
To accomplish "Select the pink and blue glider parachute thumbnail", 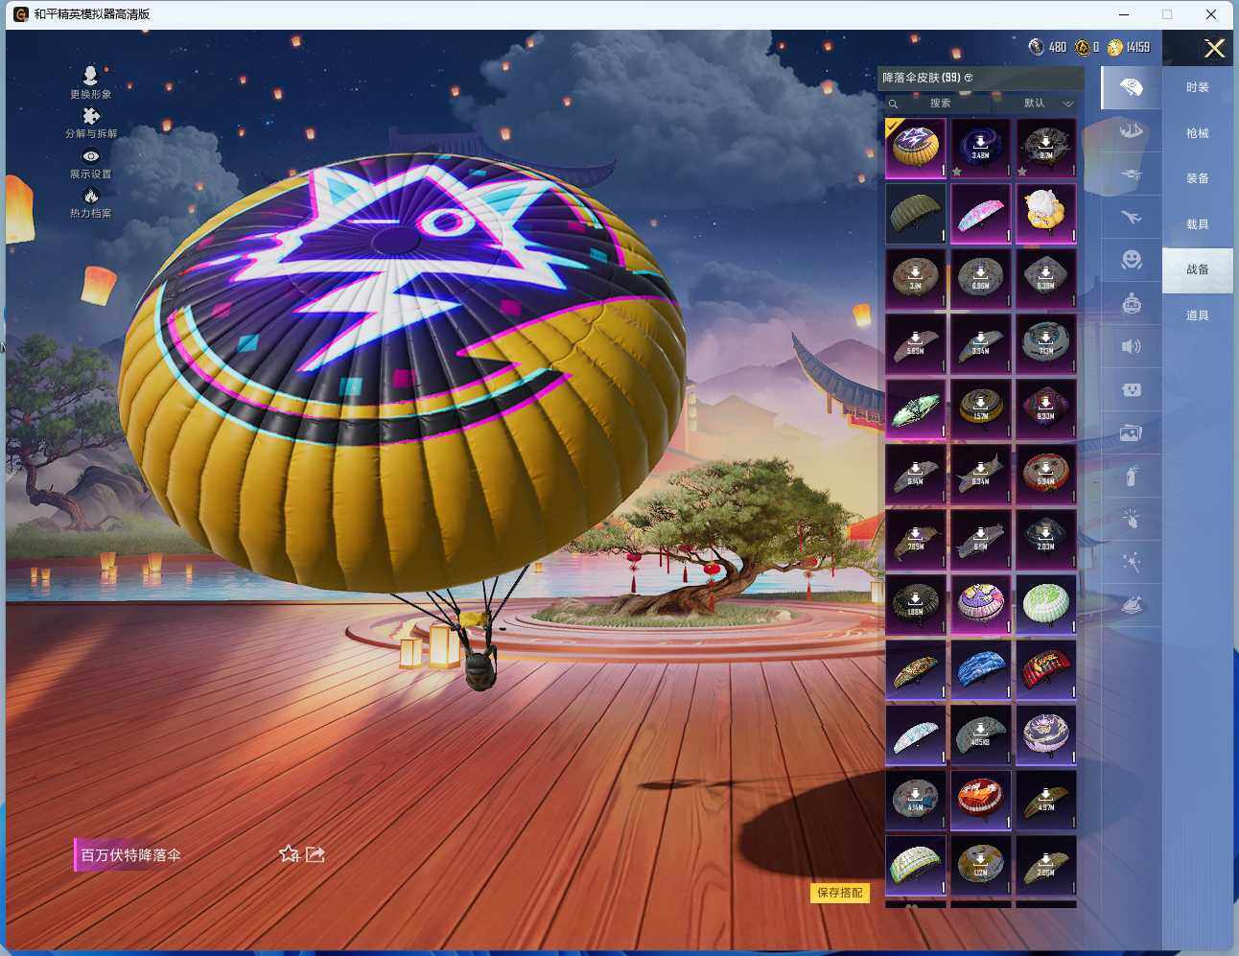I will point(981,213).
